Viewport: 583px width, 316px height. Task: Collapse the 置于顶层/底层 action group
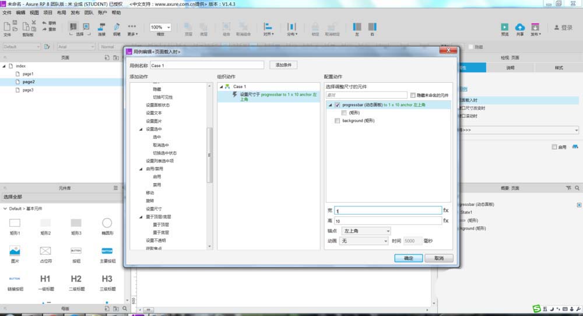pyautogui.click(x=141, y=217)
